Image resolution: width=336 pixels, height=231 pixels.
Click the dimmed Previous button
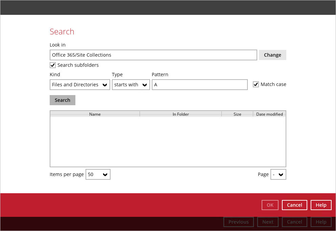point(239,222)
